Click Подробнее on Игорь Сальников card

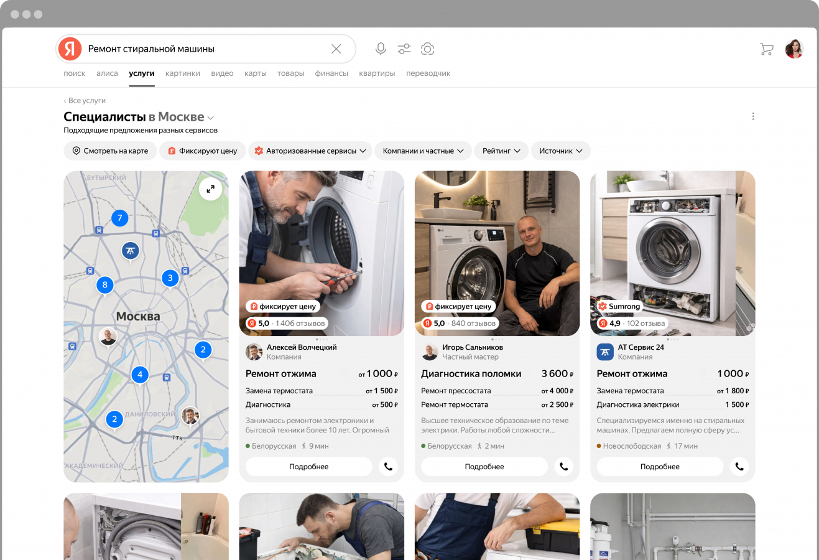[x=484, y=467]
